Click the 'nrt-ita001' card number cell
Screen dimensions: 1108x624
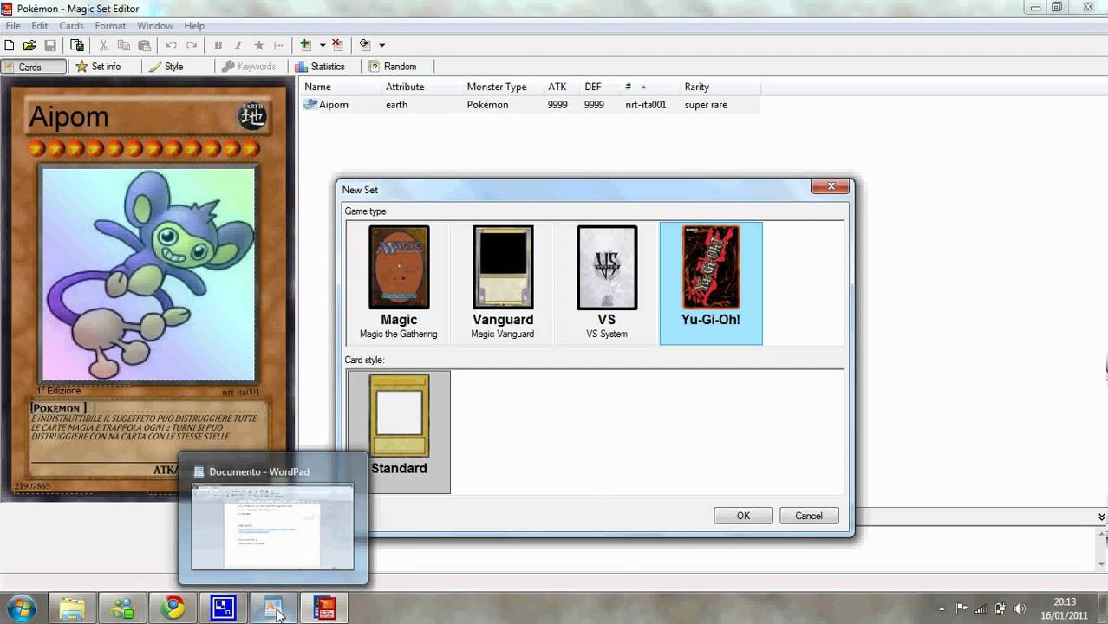coord(646,105)
